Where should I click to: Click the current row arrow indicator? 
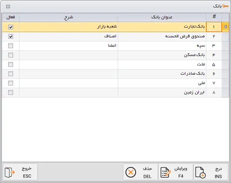pyautogui.click(x=225, y=27)
